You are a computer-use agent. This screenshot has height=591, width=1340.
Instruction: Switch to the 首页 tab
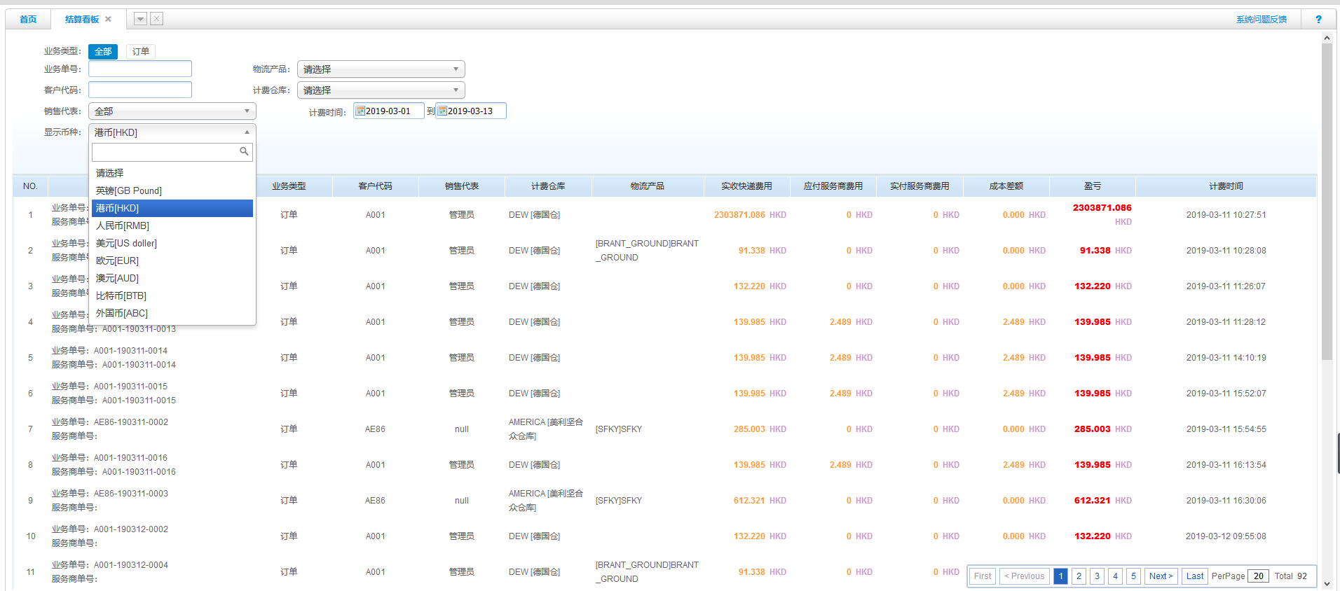tap(28, 20)
